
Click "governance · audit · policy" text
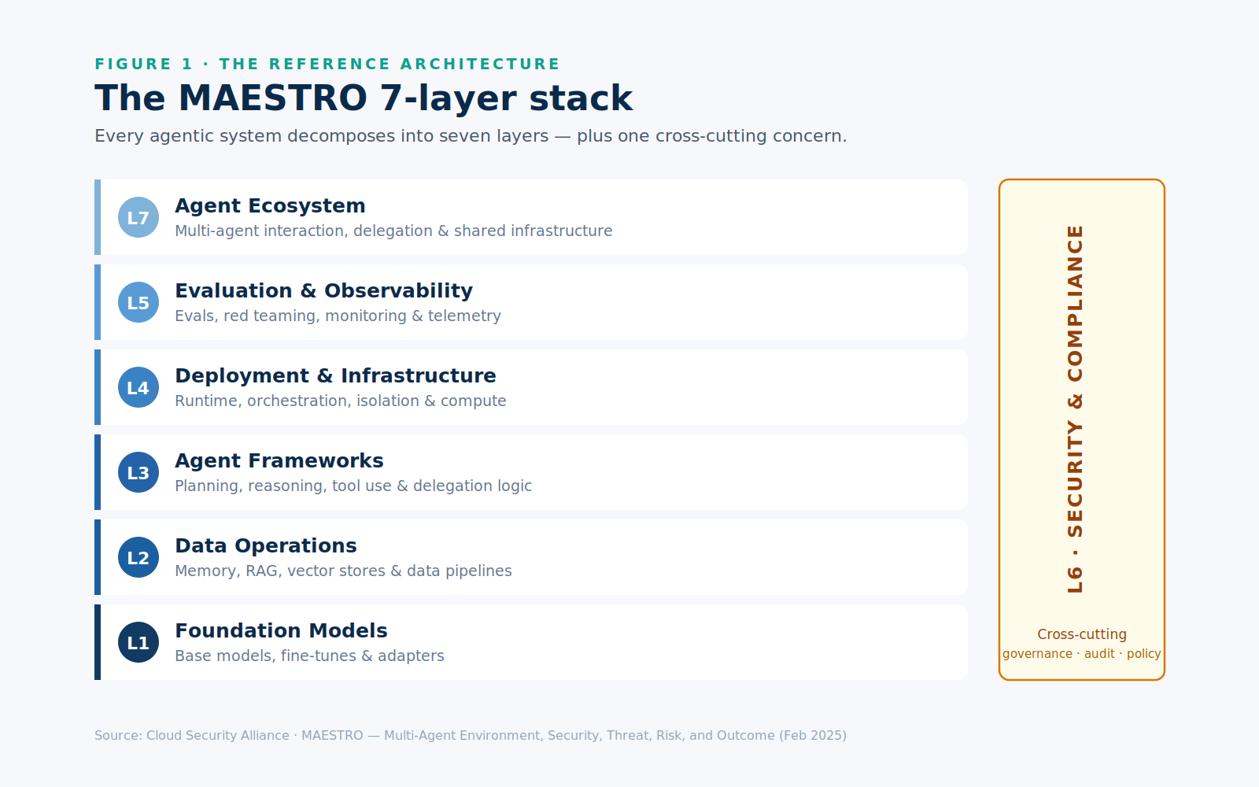click(x=1082, y=654)
